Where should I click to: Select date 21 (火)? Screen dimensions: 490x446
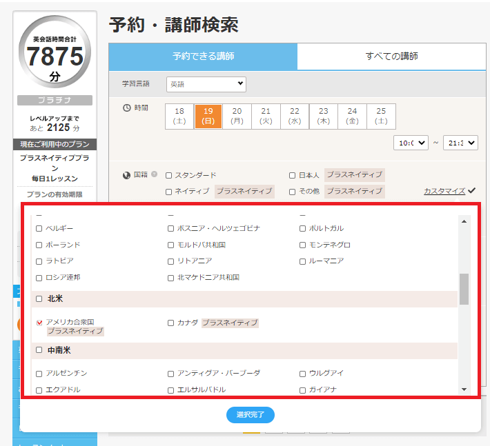[x=266, y=116]
